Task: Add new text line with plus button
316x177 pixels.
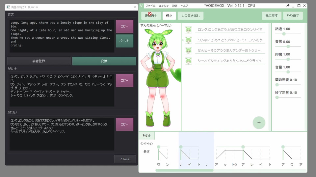Action: point(259,123)
